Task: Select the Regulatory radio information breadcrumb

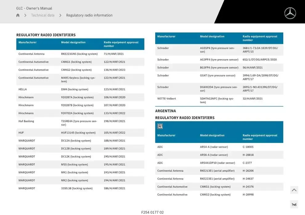Action: click(89, 15)
